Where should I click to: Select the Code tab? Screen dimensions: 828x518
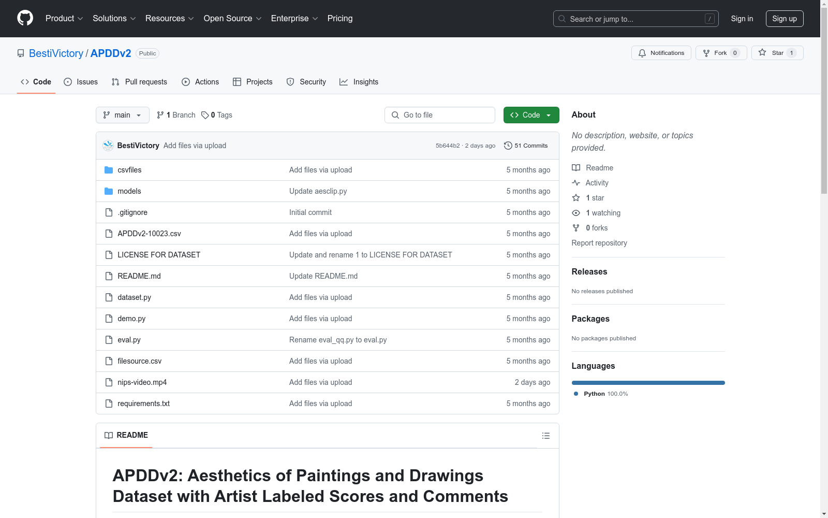click(x=36, y=82)
